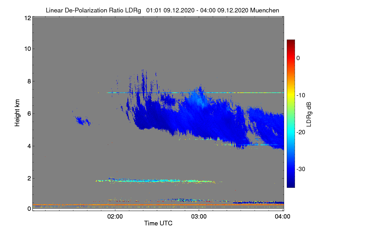Click the dark red top of the colorbar
373x248 pixels.
pyautogui.click(x=291, y=42)
